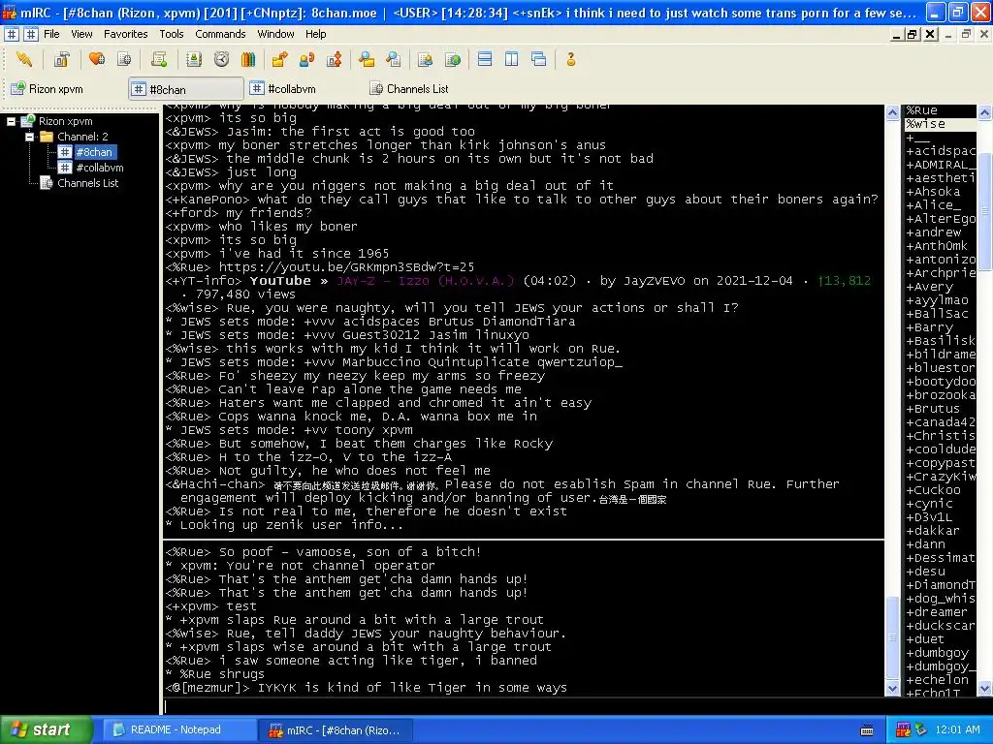Open the File menu

pos(51,34)
